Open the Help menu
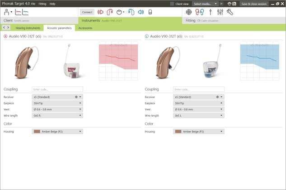Screen dimensions: 286x190 click(52, 4)
